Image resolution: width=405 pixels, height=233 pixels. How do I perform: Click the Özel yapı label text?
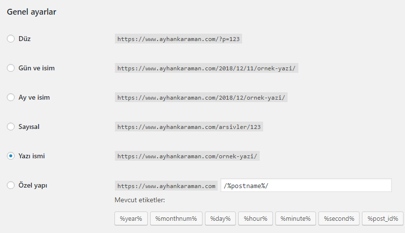33,185
